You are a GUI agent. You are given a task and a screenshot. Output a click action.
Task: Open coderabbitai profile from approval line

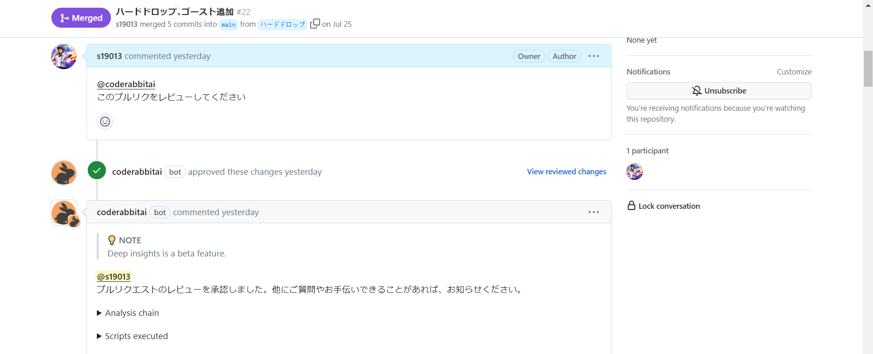[x=137, y=172]
